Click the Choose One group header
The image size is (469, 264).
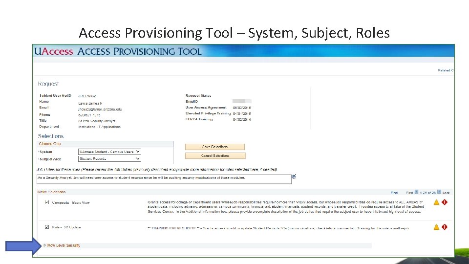tap(50, 144)
